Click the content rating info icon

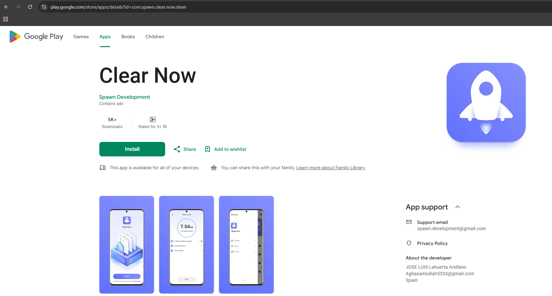click(x=165, y=126)
